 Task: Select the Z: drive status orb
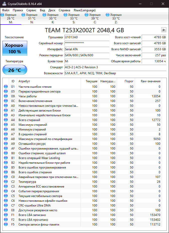108,15
